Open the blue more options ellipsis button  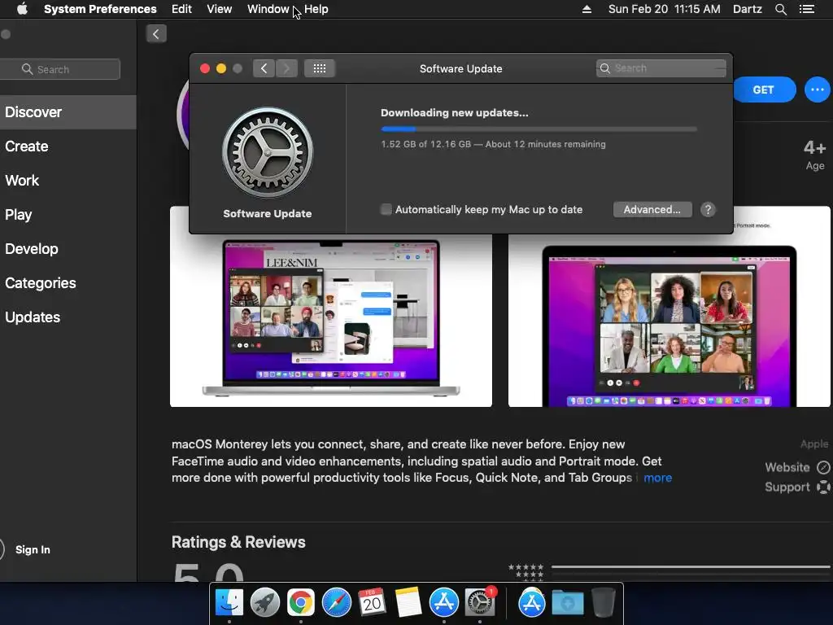pos(817,90)
